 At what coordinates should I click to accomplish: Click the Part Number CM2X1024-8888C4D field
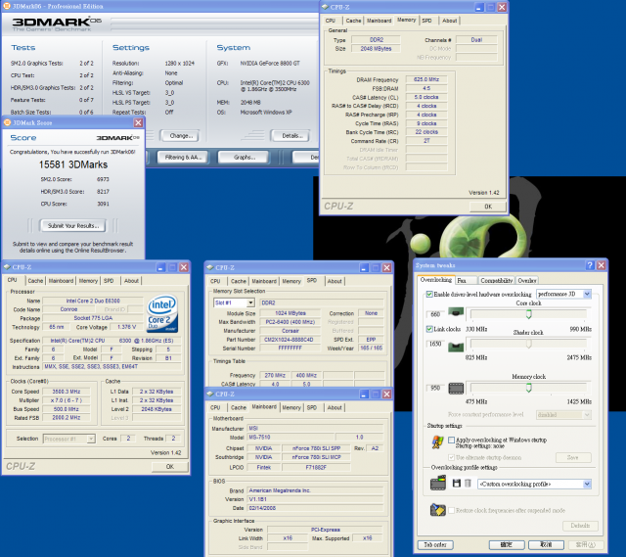[x=291, y=340]
